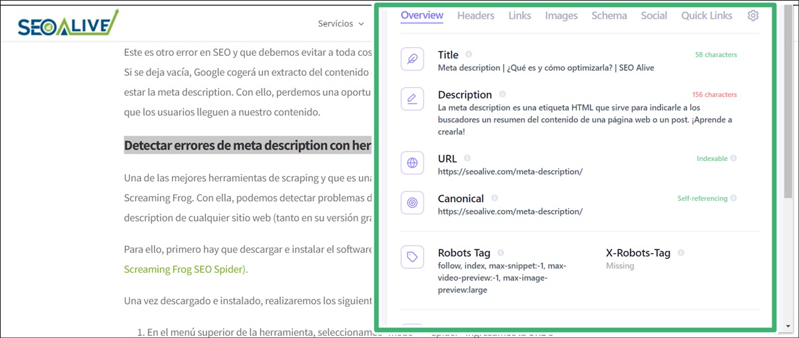Click the SEO Alive logo
The height and width of the screenshot is (338, 799).
coord(69,23)
